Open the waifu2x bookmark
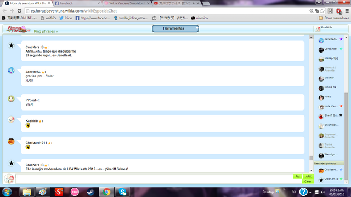 tap(49, 18)
